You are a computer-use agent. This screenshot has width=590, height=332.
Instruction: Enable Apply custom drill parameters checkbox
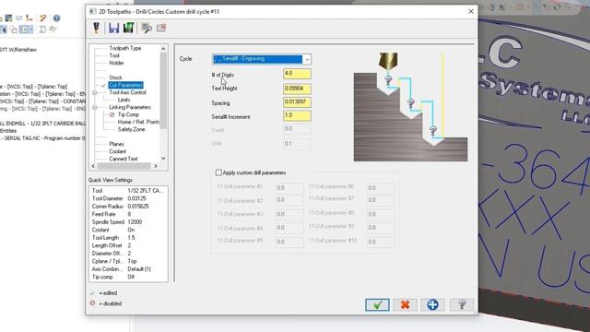click(x=218, y=172)
